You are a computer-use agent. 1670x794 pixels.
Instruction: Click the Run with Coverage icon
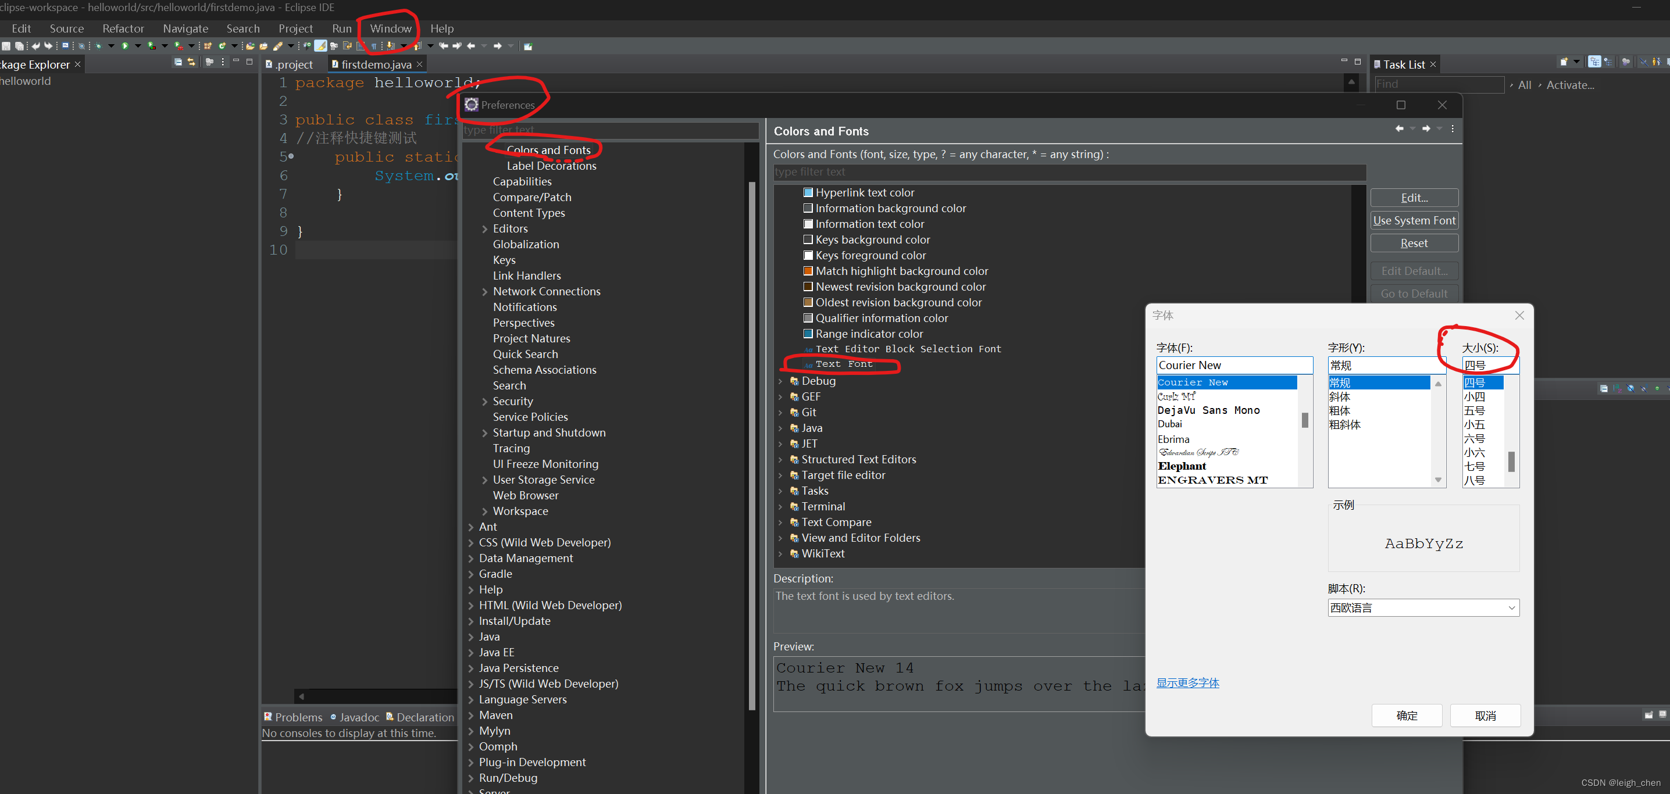tap(151, 46)
